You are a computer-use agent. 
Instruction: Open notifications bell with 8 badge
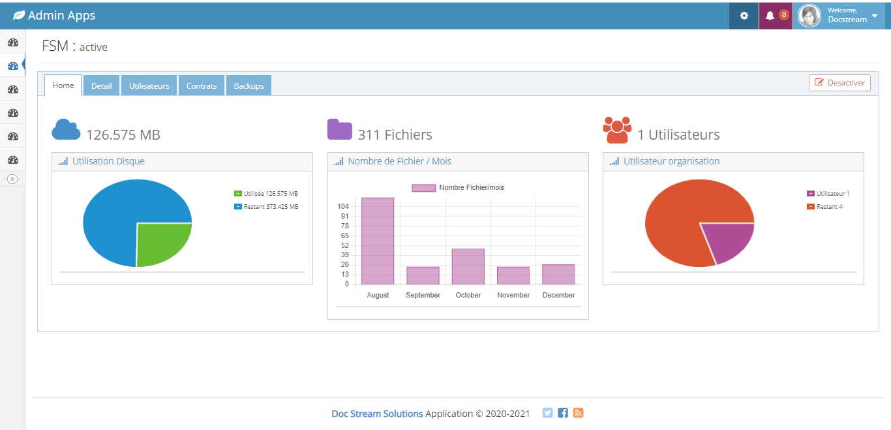[x=776, y=16]
